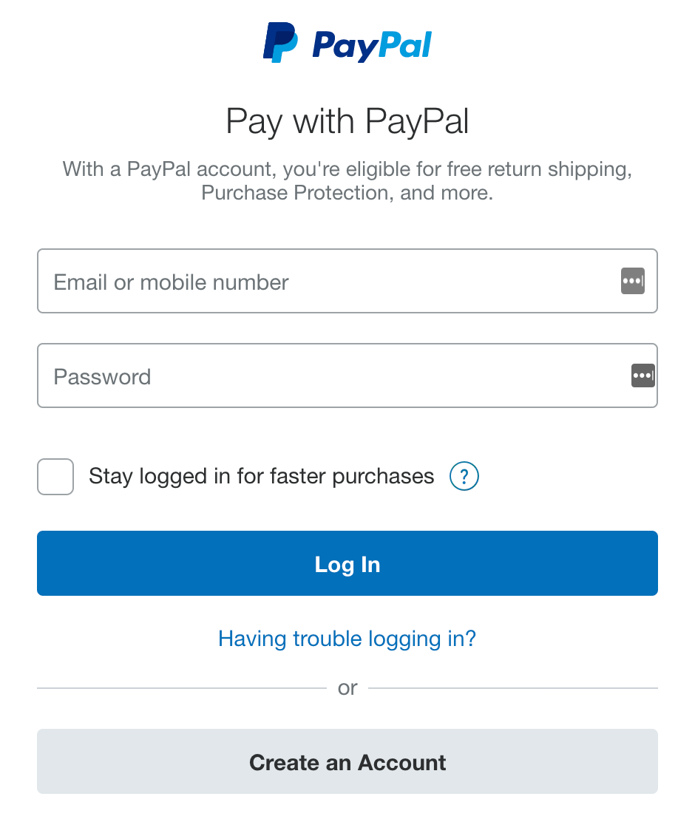Click 'Purchase Protection, and more.' text line
695x819 pixels.
347,193
